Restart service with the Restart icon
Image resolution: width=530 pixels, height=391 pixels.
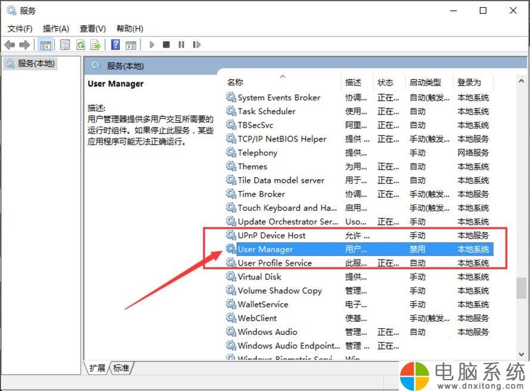tap(196, 45)
